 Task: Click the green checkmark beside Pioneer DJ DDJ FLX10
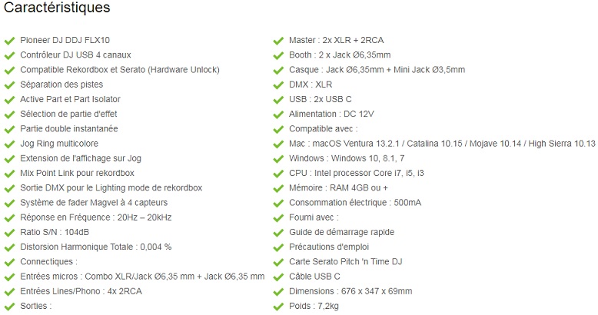9,40
